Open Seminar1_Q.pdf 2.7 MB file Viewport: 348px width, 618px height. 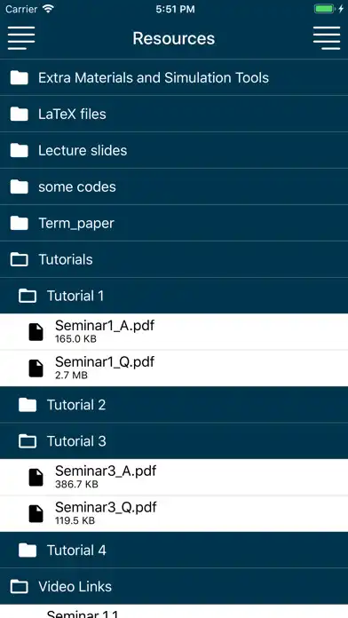click(174, 368)
